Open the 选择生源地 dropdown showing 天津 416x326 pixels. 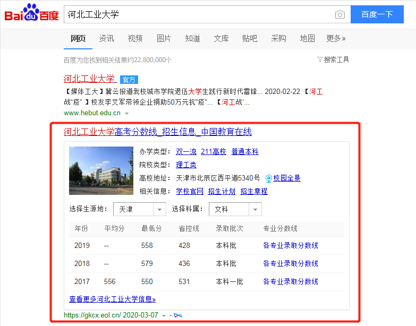tap(140, 209)
